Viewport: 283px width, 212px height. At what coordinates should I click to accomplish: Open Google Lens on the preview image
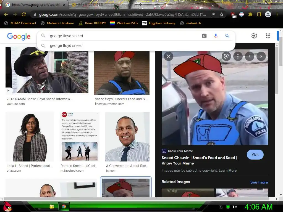226,56
